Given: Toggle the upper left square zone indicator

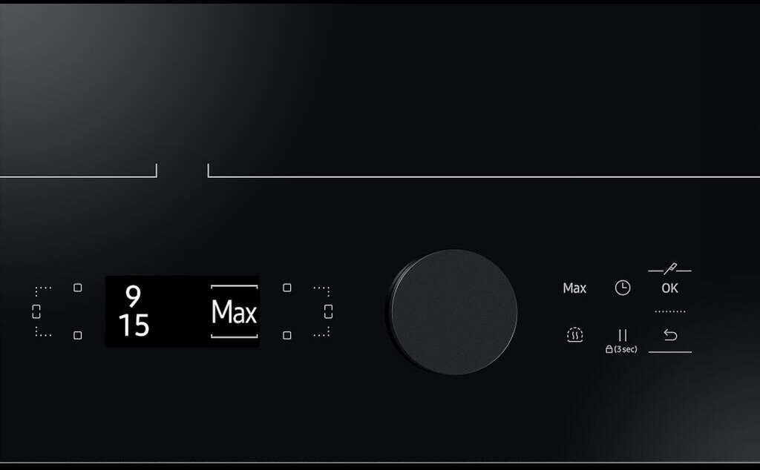Looking at the screenshot, I should click(x=77, y=288).
